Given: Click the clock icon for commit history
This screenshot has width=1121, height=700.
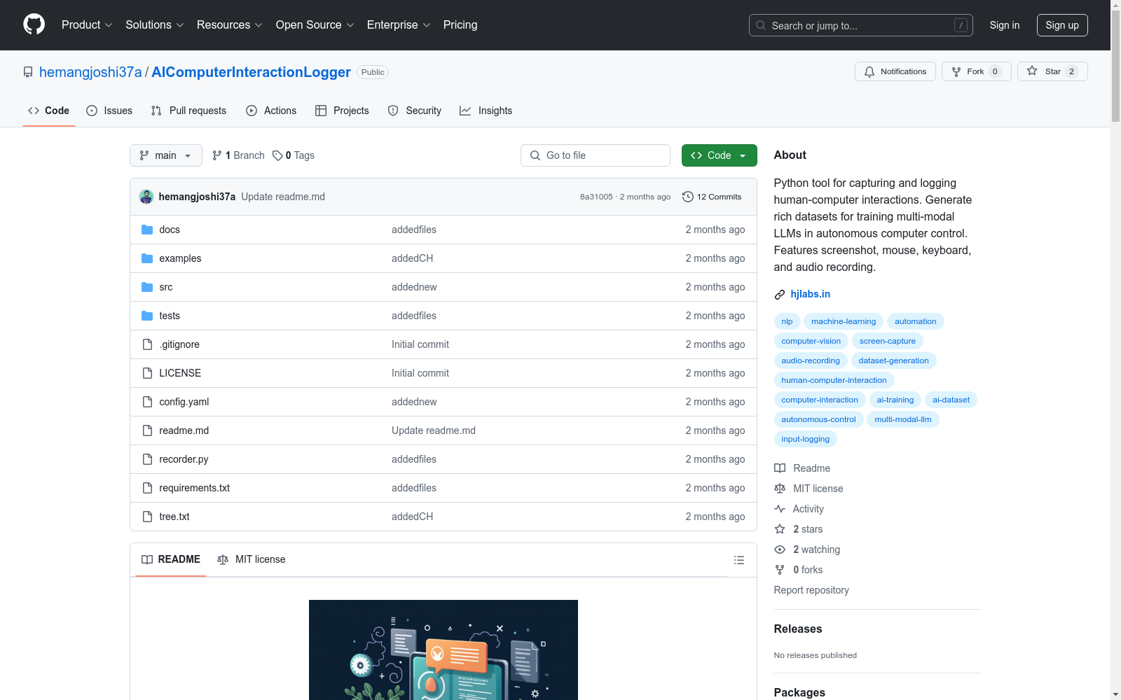Looking at the screenshot, I should [x=688, y=197].
